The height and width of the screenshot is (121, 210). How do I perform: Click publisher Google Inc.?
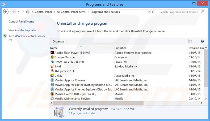click(x=121, y=57)
